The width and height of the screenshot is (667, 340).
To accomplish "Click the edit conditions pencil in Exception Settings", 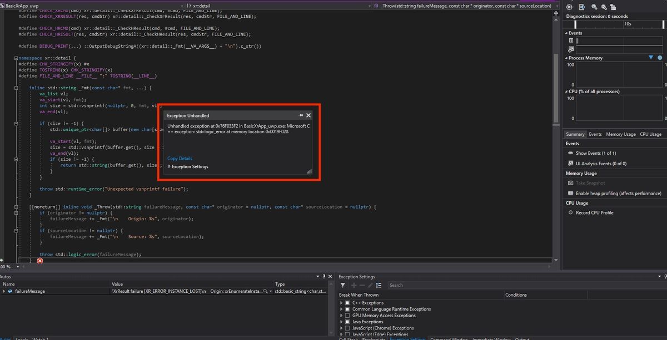I will 369,285.
